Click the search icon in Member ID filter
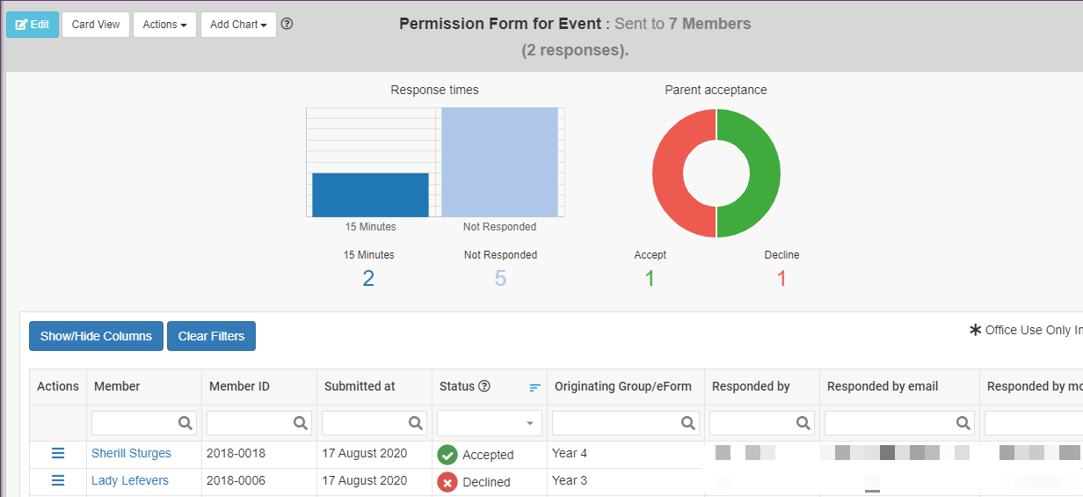 pyautogui.click(x=301, y=423)
